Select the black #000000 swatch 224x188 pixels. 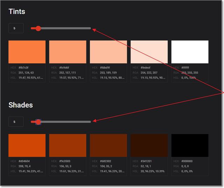pos(190,145)
